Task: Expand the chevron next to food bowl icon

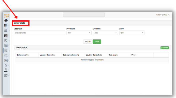Action: [x=9, y=60]
